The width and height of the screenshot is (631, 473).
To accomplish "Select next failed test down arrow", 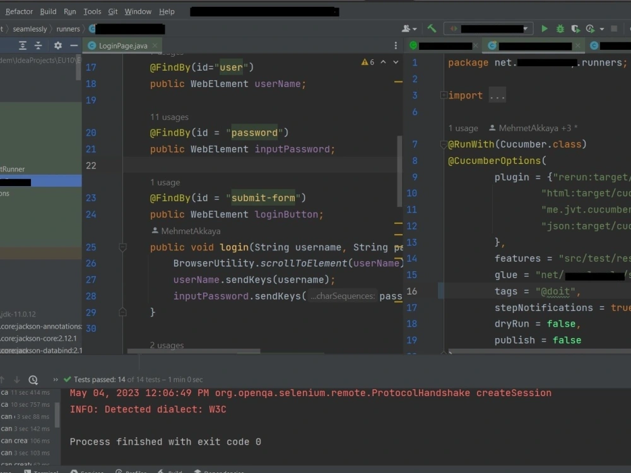I will pyautogui.click(x=16, y=379).
